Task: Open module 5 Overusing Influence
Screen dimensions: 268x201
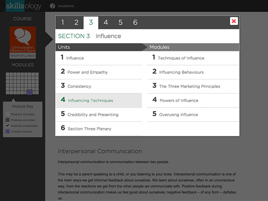Action: tap(178, 114)
